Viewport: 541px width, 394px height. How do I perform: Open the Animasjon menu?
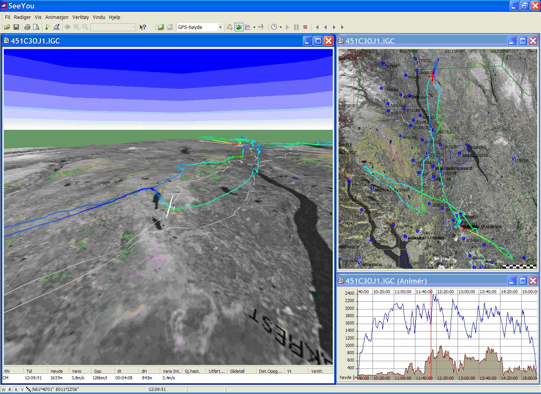(56, 17)
